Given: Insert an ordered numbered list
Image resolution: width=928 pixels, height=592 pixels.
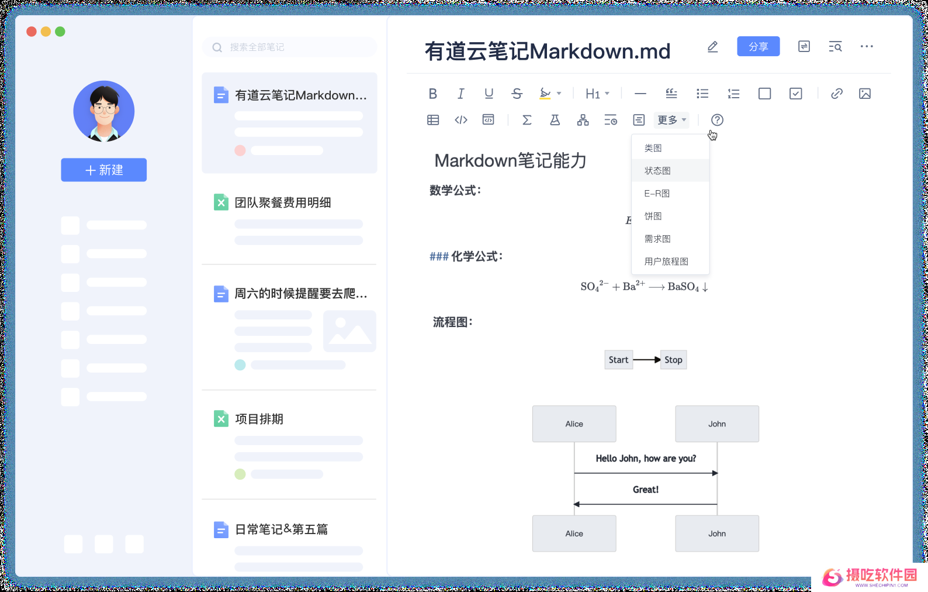Looking at the screenshot, I should coord(733,94).
